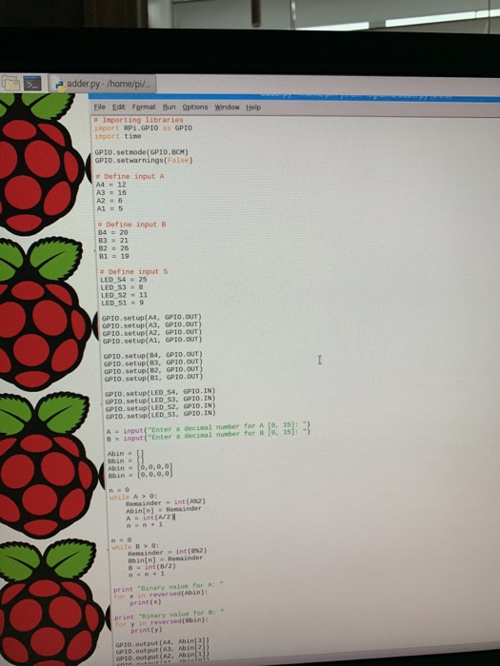Viewport: 500px width, 666px height.
Task: Click the 'A4 = 12' line
Action: coord(111,185)
